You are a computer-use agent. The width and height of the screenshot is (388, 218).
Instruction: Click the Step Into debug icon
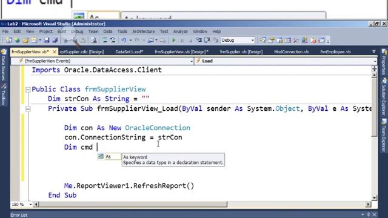point(199,40)
